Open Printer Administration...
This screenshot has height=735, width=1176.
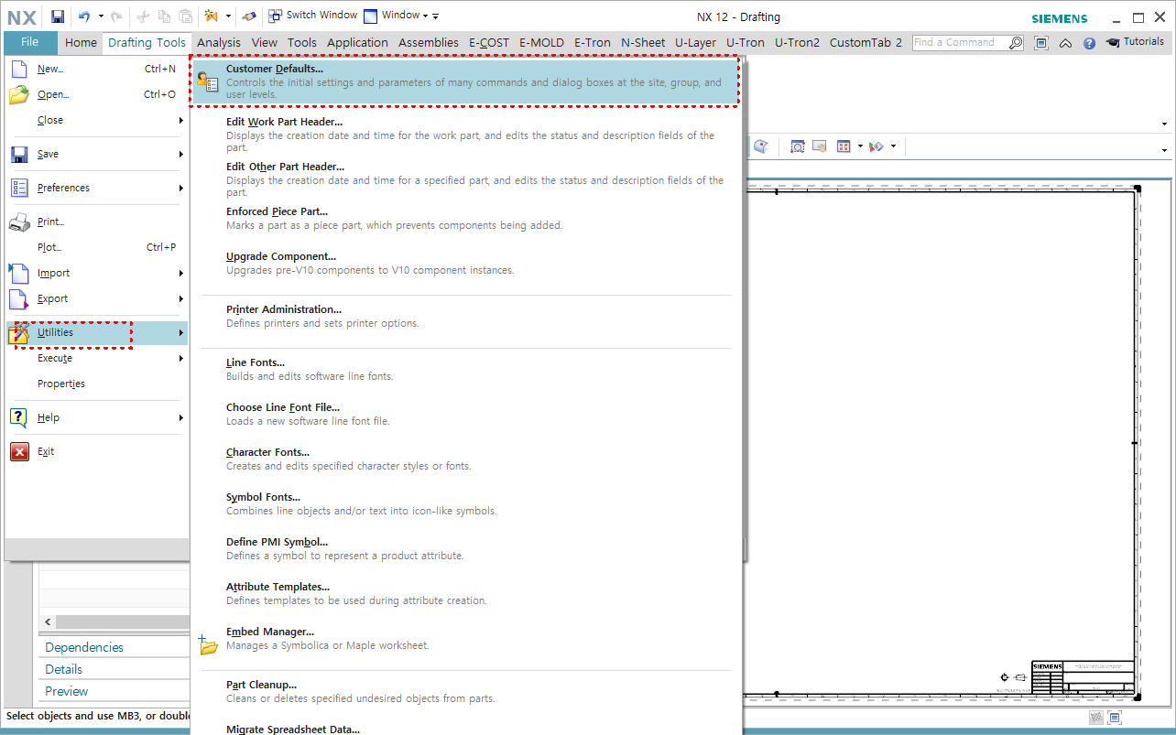pyautogui.click(x=464, y=316)
